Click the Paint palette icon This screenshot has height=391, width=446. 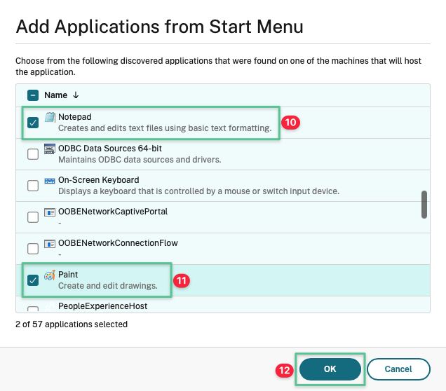coord(50,275)
